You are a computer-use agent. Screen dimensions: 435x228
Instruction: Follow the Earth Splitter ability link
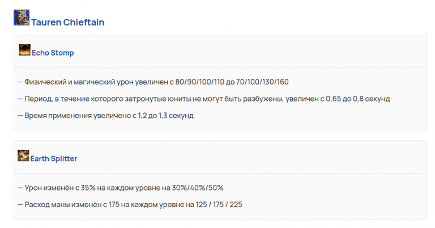(54, 159)
